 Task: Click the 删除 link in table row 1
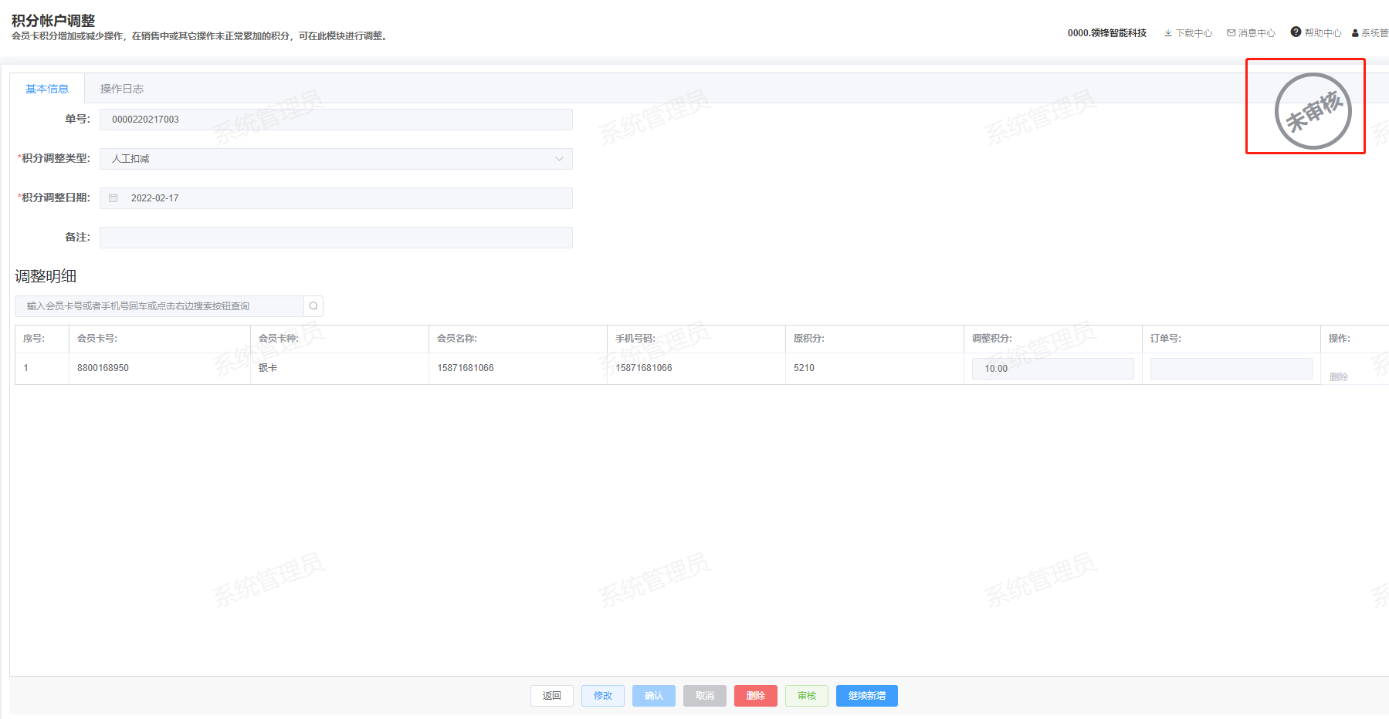(1339, 377)
